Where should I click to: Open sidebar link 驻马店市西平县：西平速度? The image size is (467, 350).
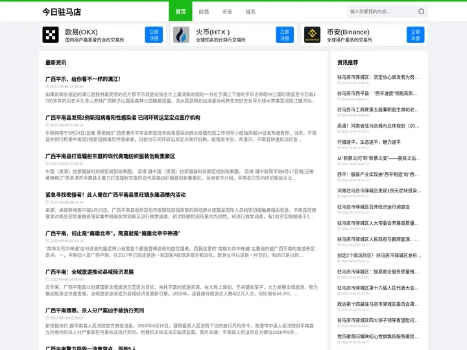[x=377, y=93]
